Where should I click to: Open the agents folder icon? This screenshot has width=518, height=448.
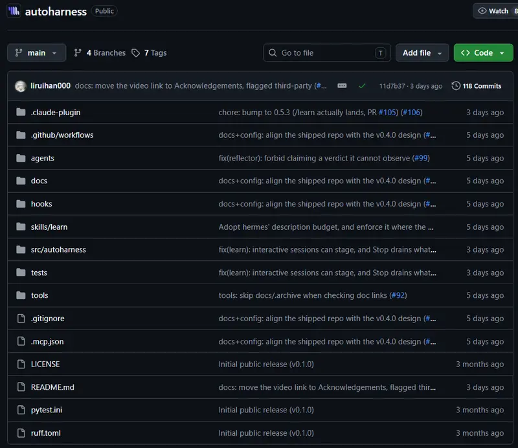pos(21,158)
